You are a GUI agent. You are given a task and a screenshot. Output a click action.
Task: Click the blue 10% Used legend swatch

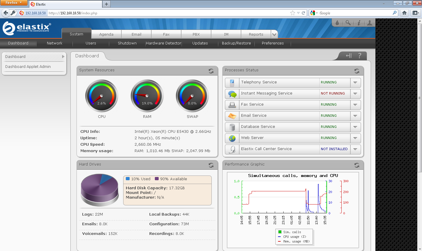(128, 179)
